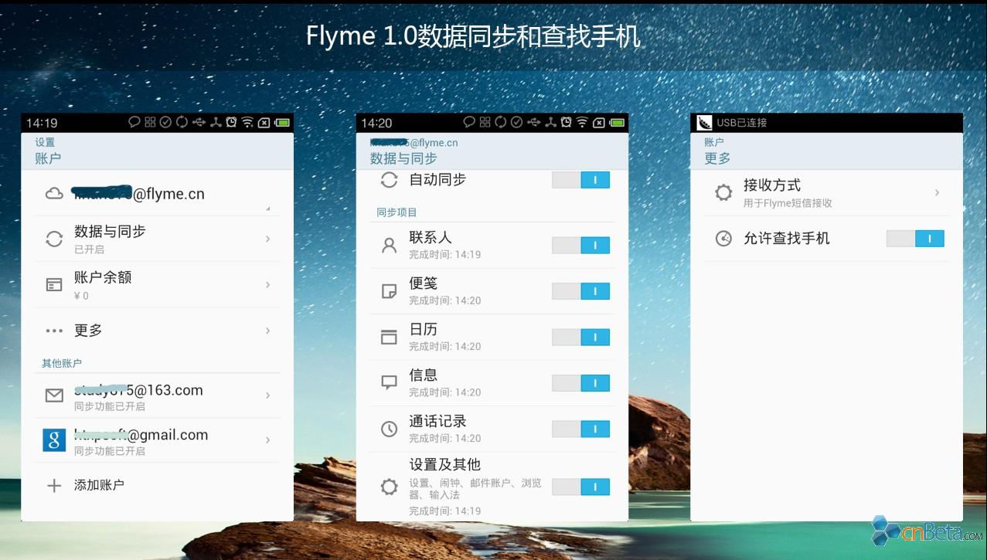Select the 14:20 clock in status bar
This screenshot has width=987, height=560.
point(376,123)
